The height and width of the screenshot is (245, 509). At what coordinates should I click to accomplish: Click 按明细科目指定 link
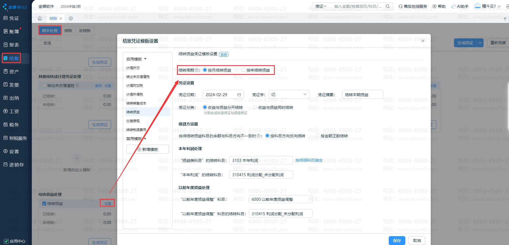click(309, 160)
